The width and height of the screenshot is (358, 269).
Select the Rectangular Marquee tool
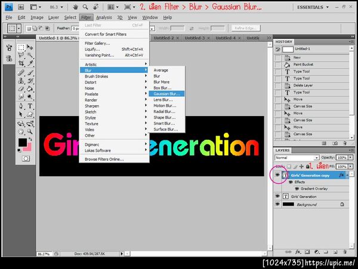[21, 47]
